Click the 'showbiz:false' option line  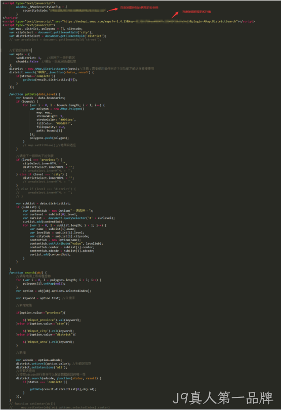[27, 62]
